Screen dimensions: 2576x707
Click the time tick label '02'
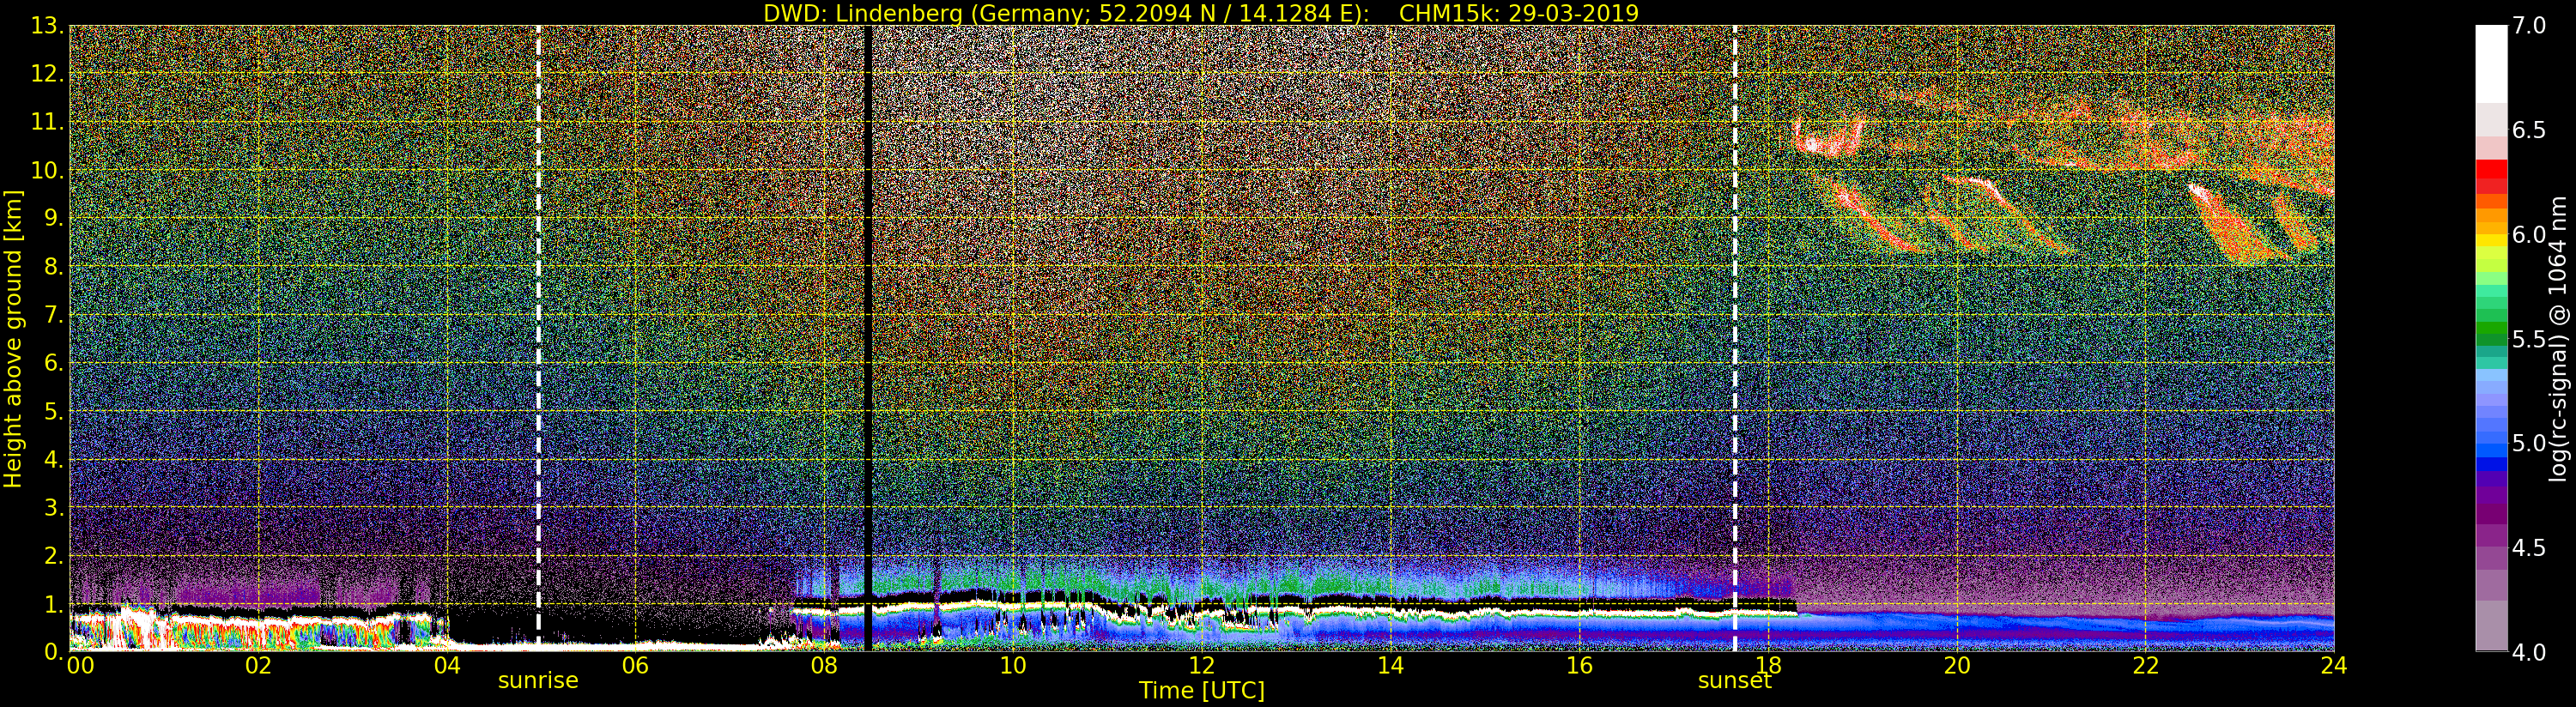tap(258, 666)
